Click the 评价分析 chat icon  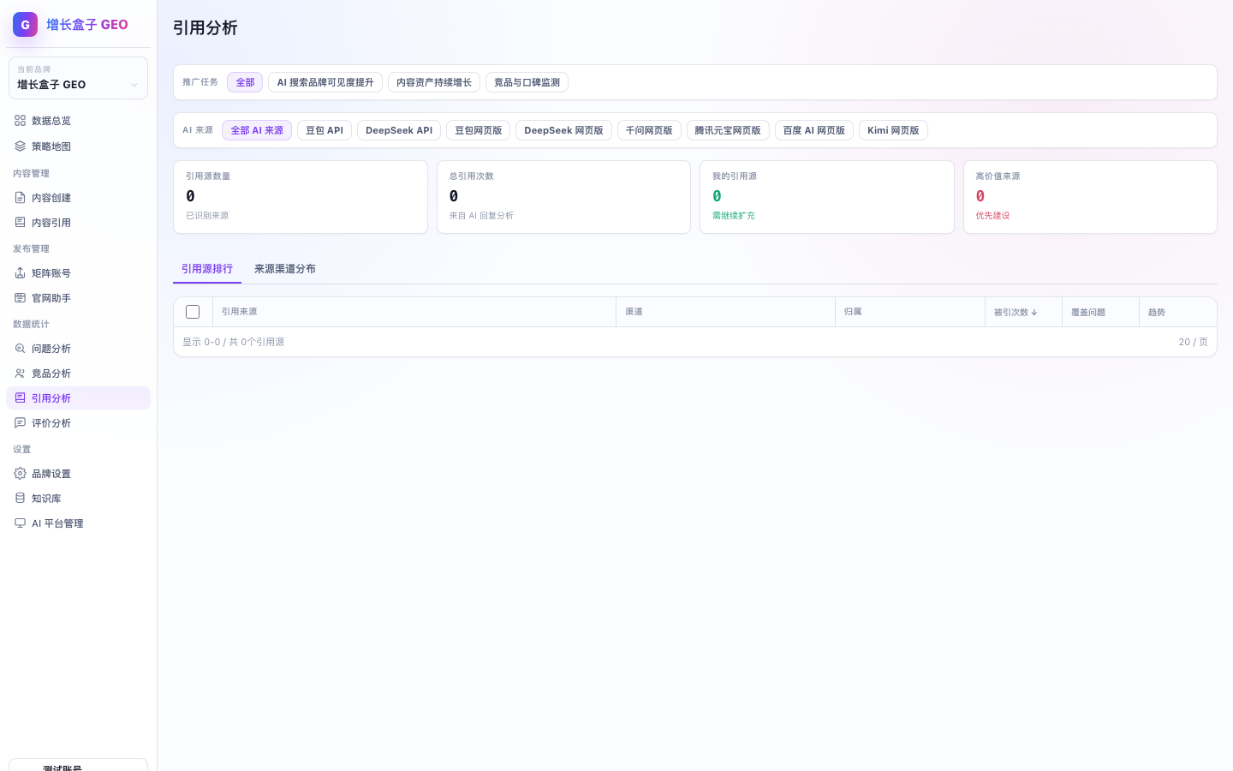click(20, 423)
